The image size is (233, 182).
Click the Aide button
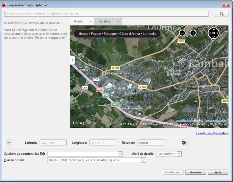[x=218, y=172]
